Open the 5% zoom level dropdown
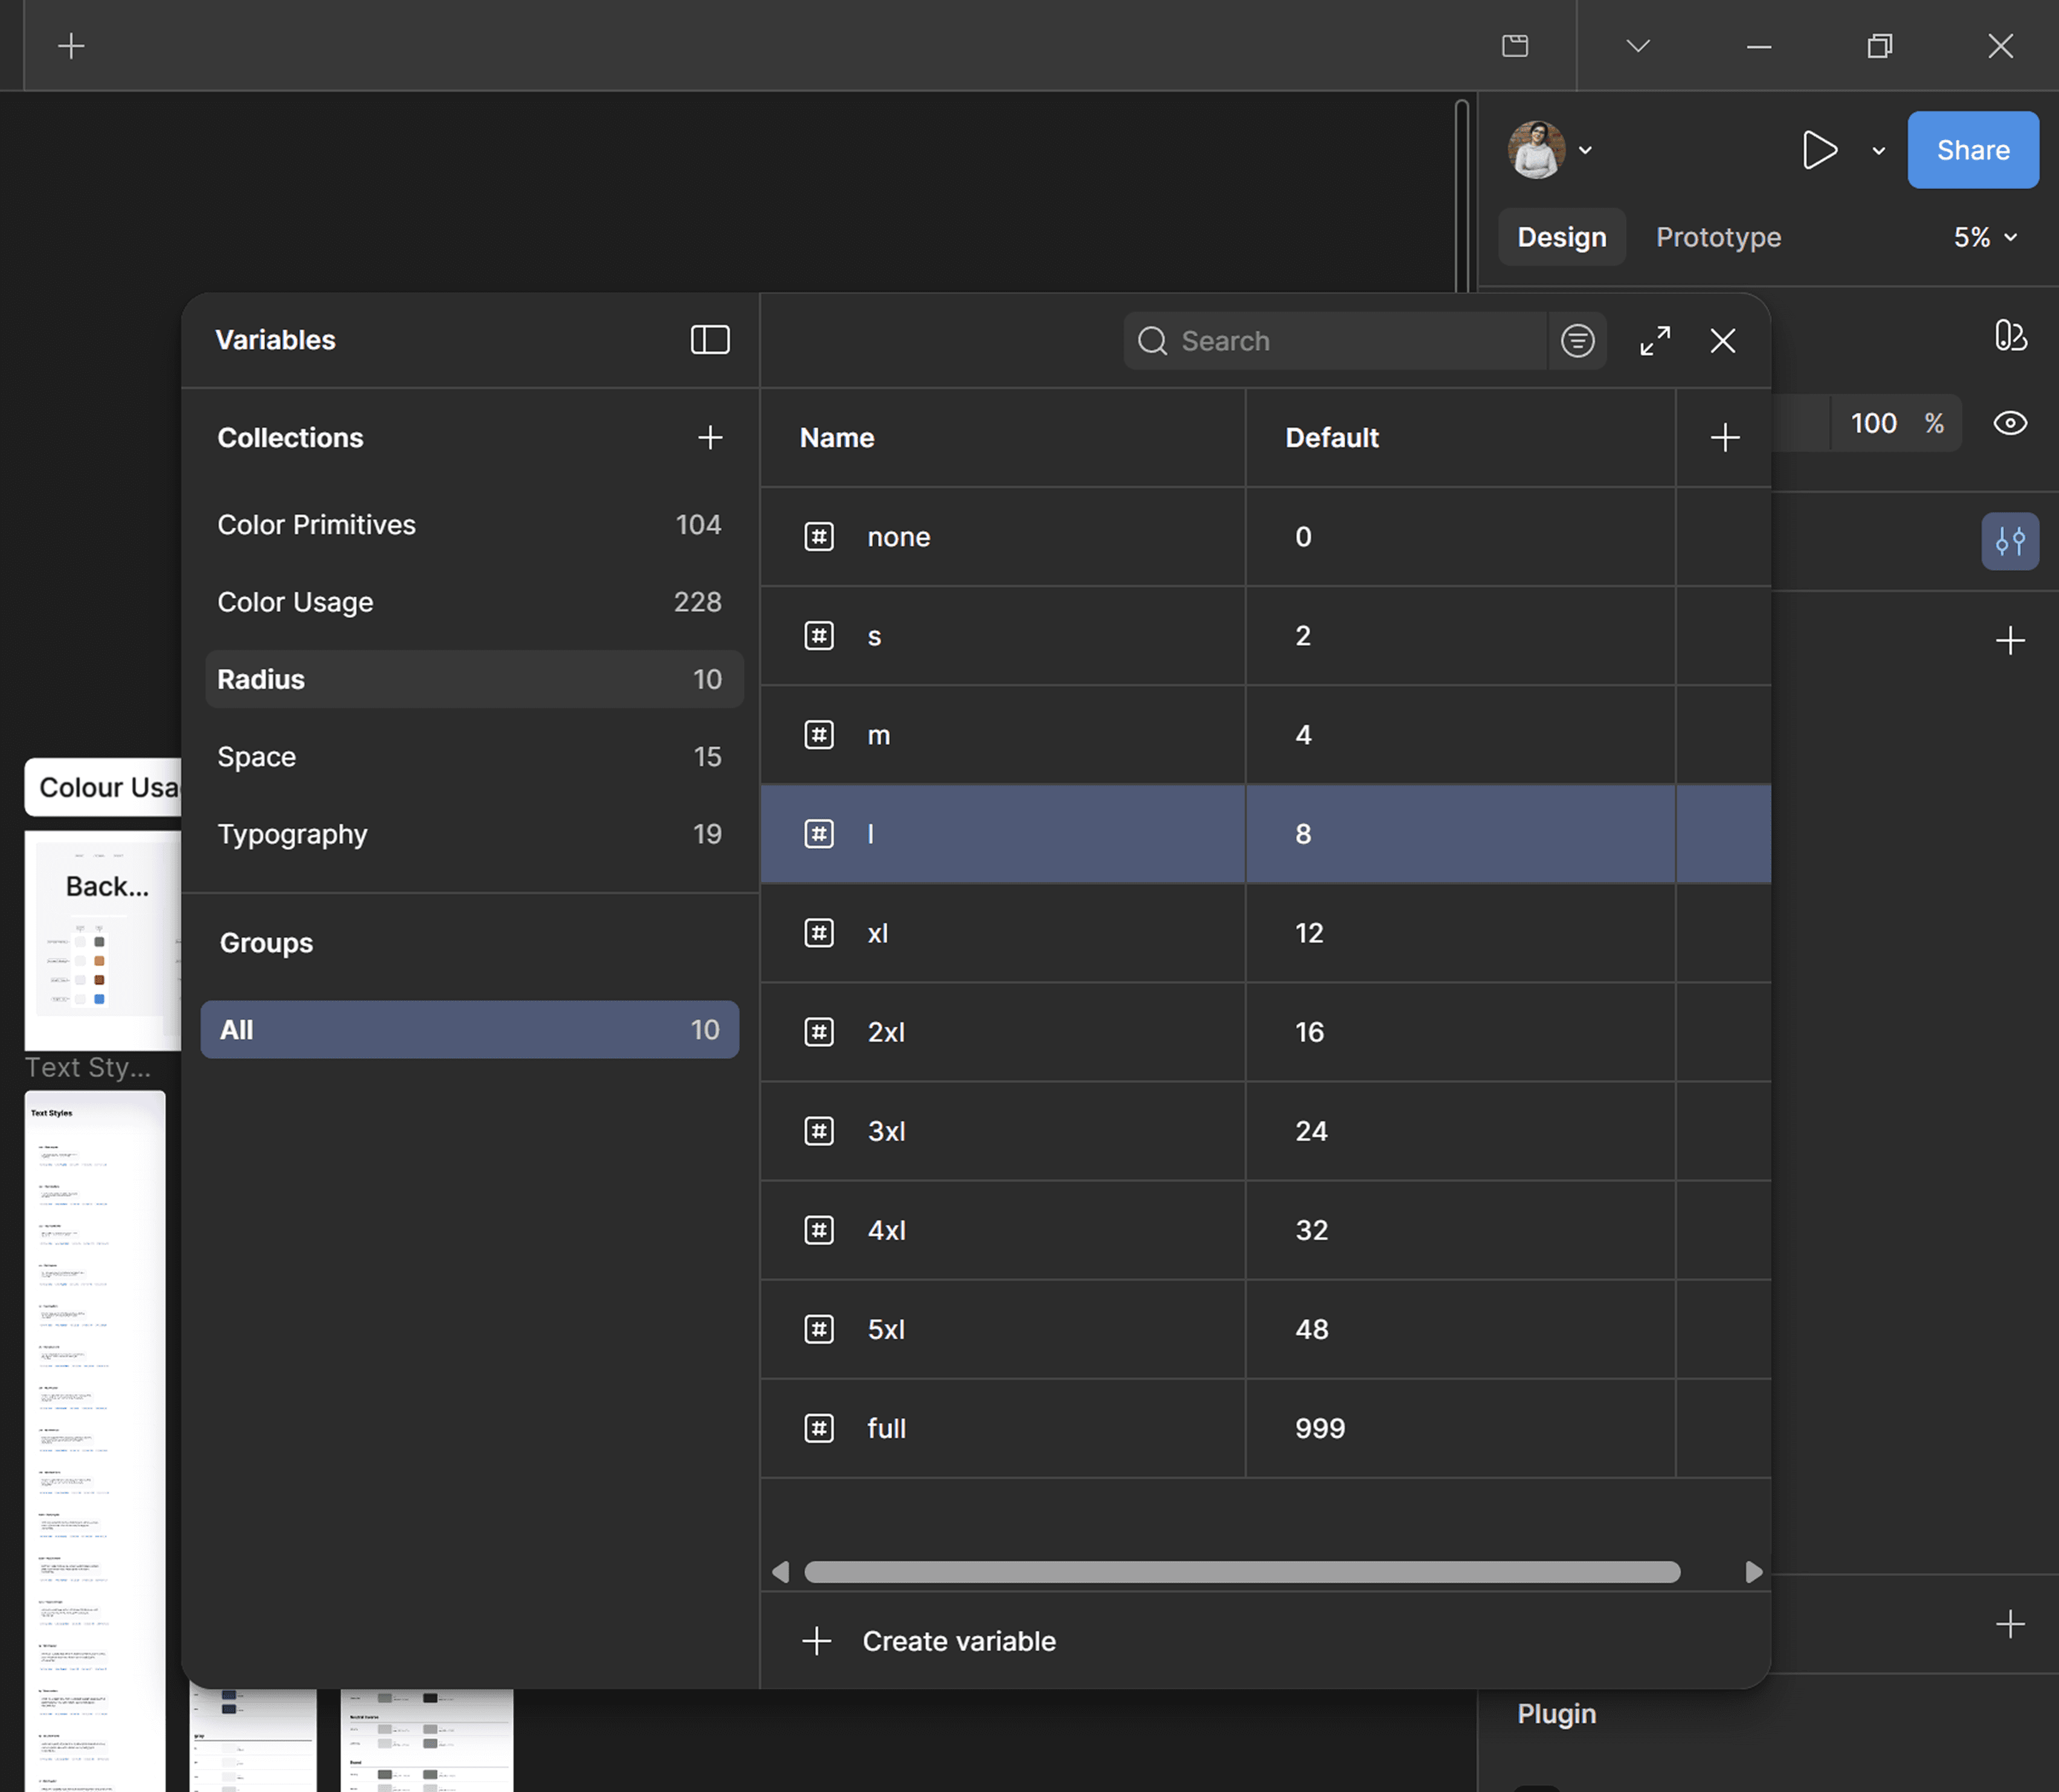This screenshot has height=1792, width=2059. 1985,237
